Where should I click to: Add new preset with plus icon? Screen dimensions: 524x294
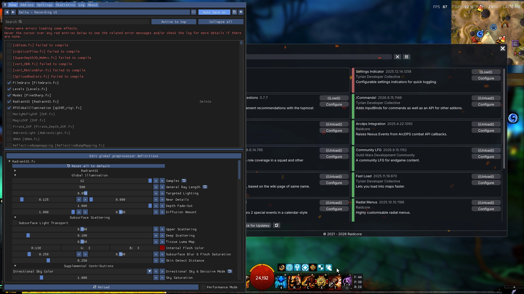pos(241,12)
